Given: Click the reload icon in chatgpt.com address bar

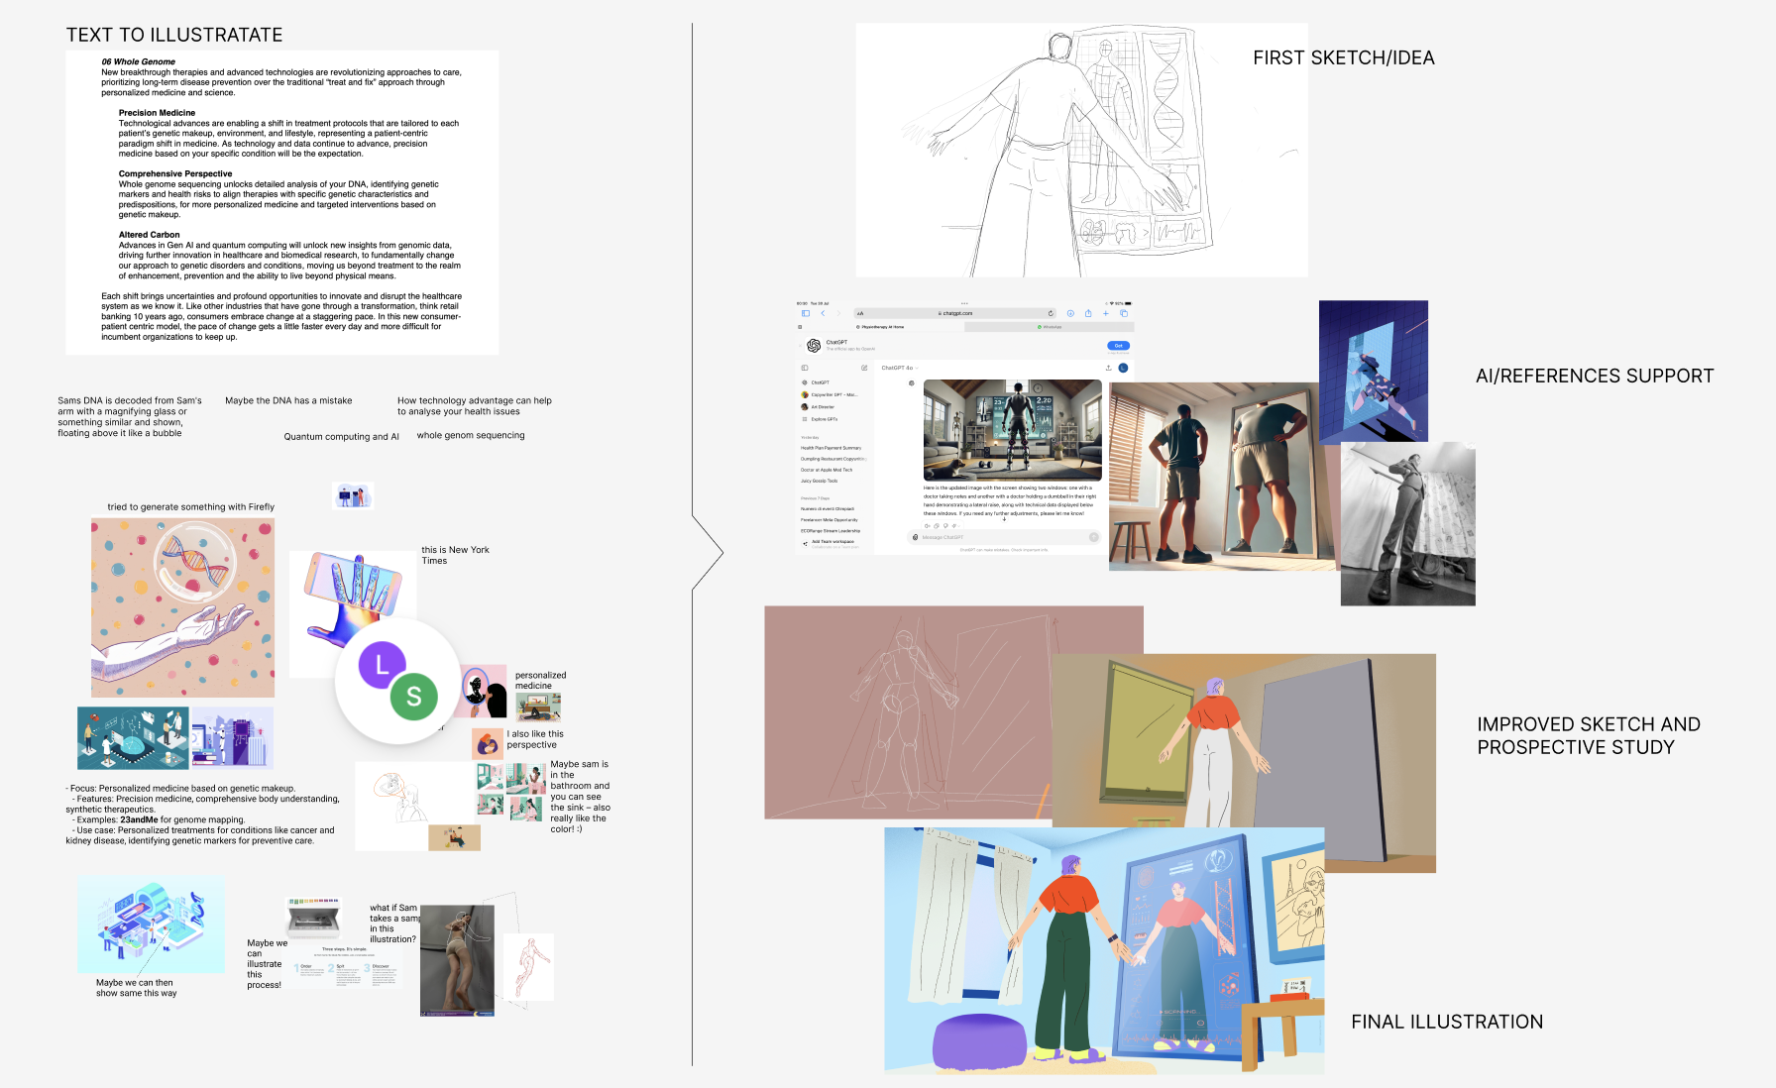Looking at the screenshot, I should (1051, 313).
